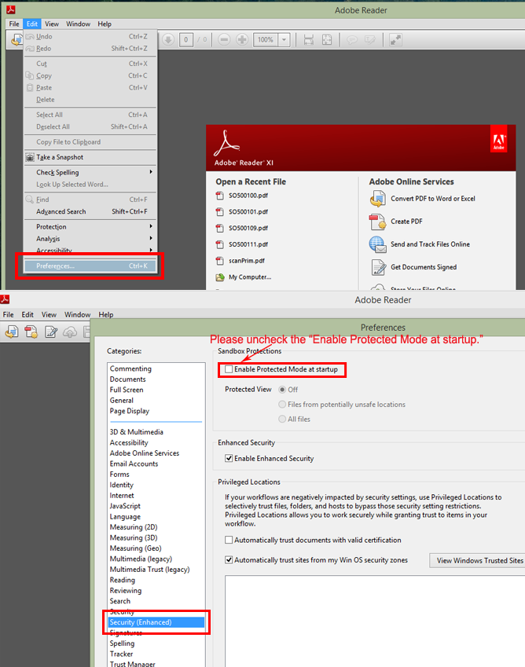Open the zoom level dropdown arrow

[x=284, y=40]
